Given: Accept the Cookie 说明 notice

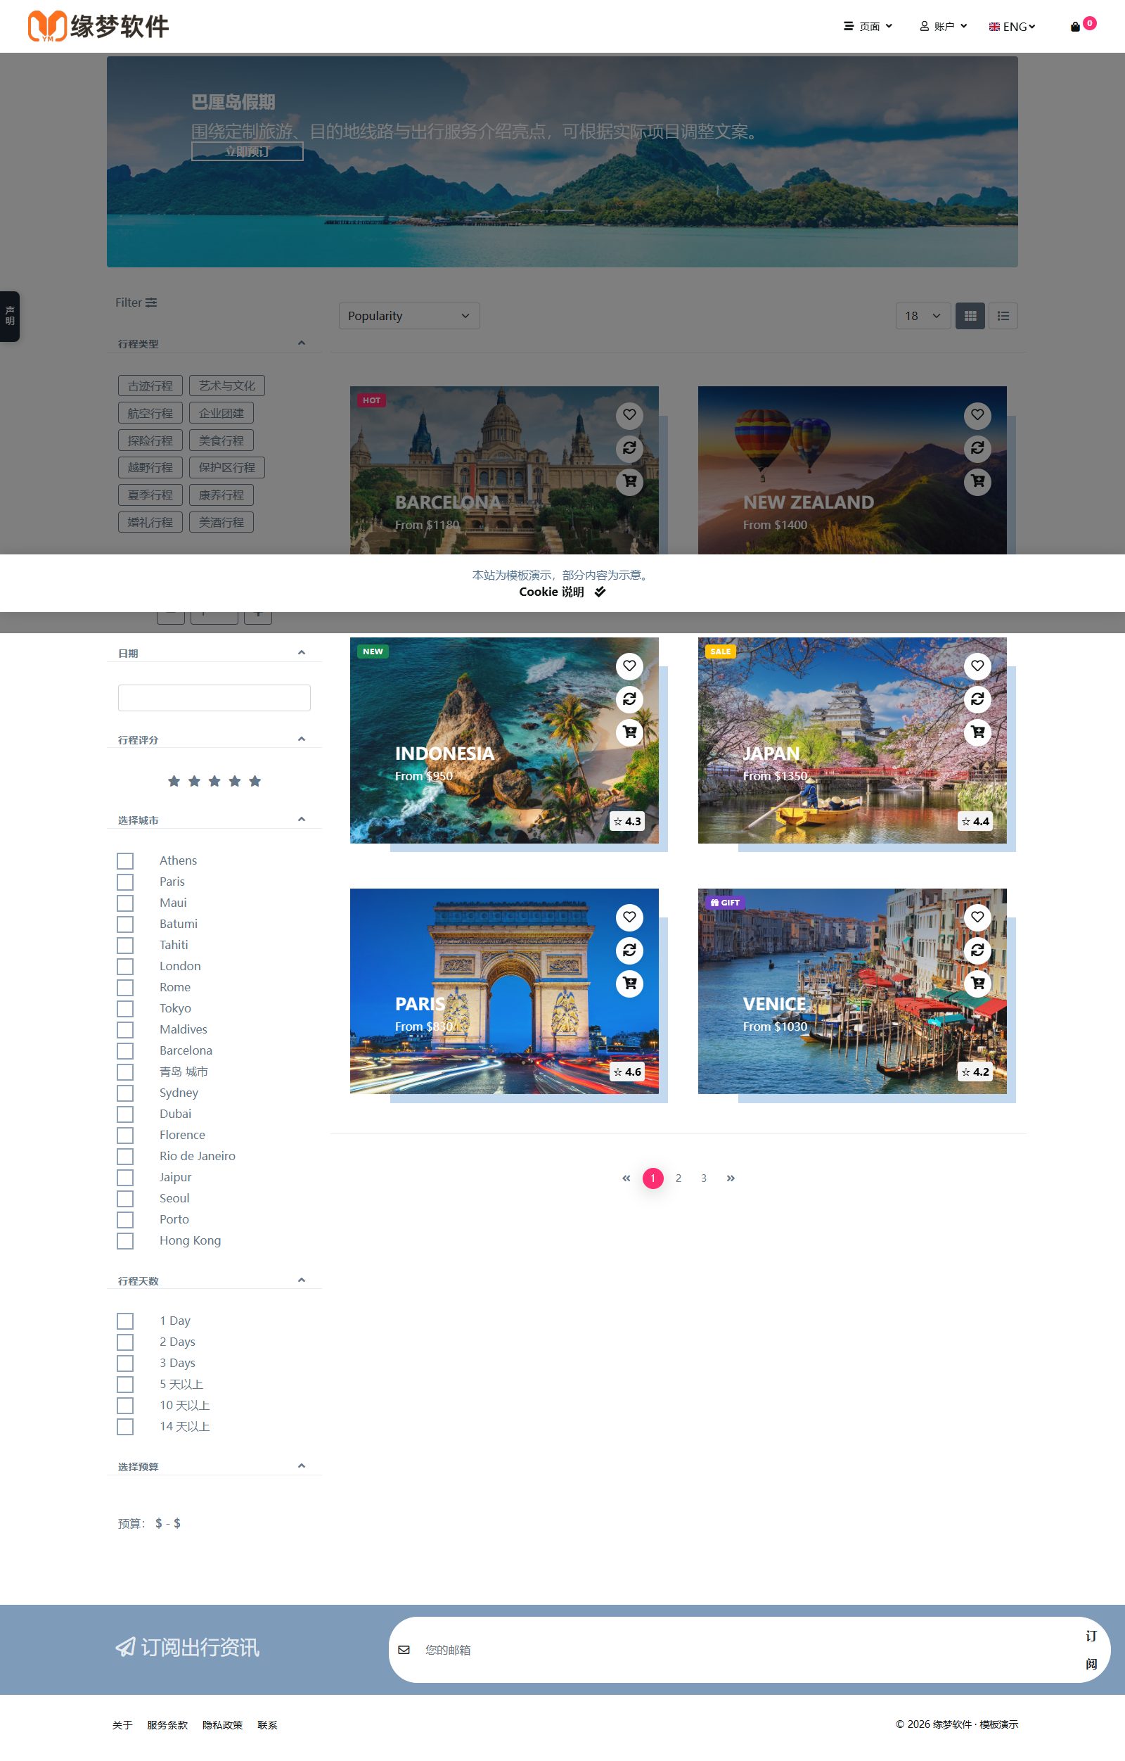Looking at the screenshot, I should 600,592.
